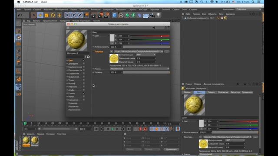This screenshot has height=156, width=278.
Task: Click macOS Spotlight search icon
Action: tap(253, 2)
